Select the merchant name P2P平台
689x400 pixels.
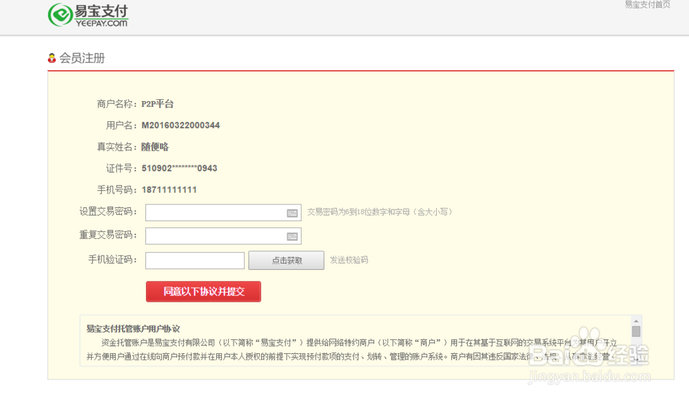click(x=157, y=104)
